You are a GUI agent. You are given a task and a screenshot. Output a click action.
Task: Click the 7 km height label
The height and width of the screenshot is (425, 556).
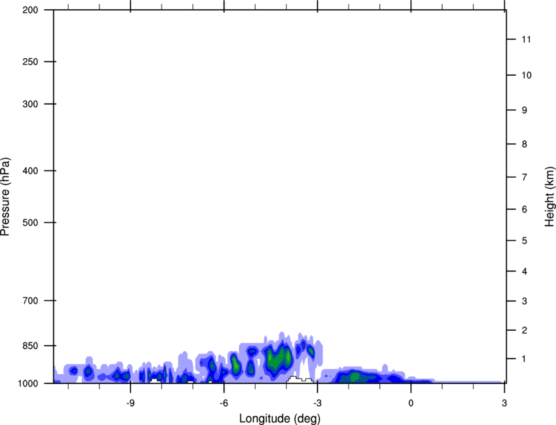click(525, 177)
